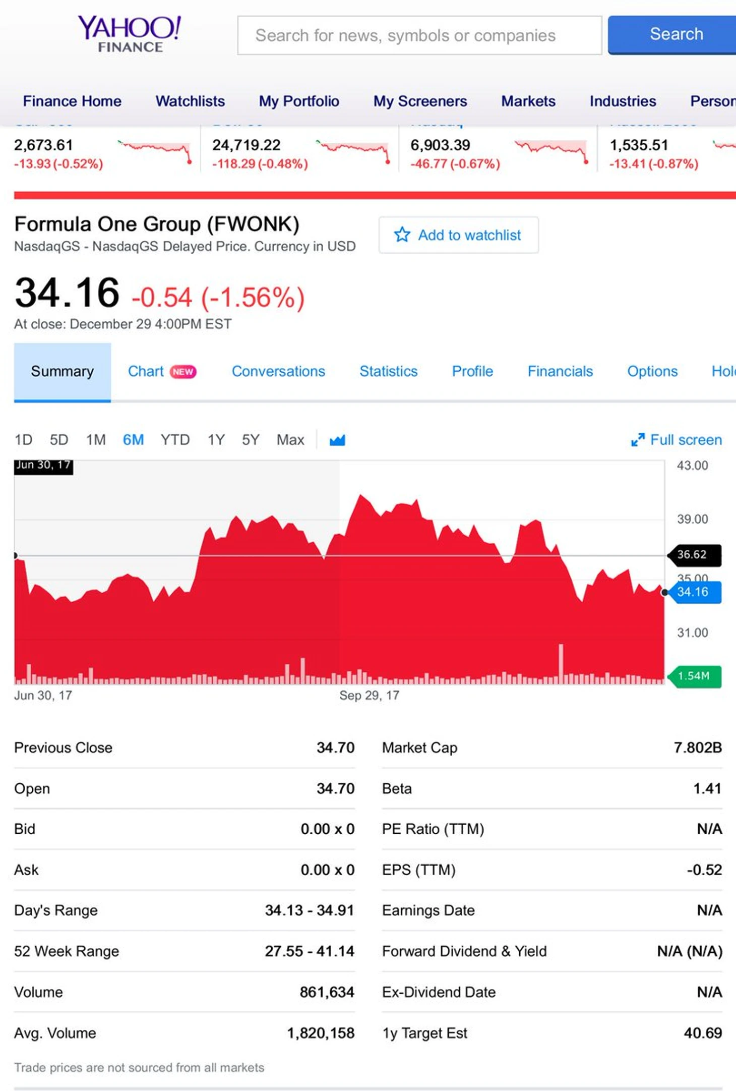Click the Add to watchlist button
The image size is (736, 1091).
(459, 235)
